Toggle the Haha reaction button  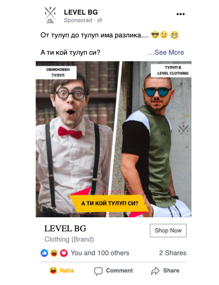point(62,270)
